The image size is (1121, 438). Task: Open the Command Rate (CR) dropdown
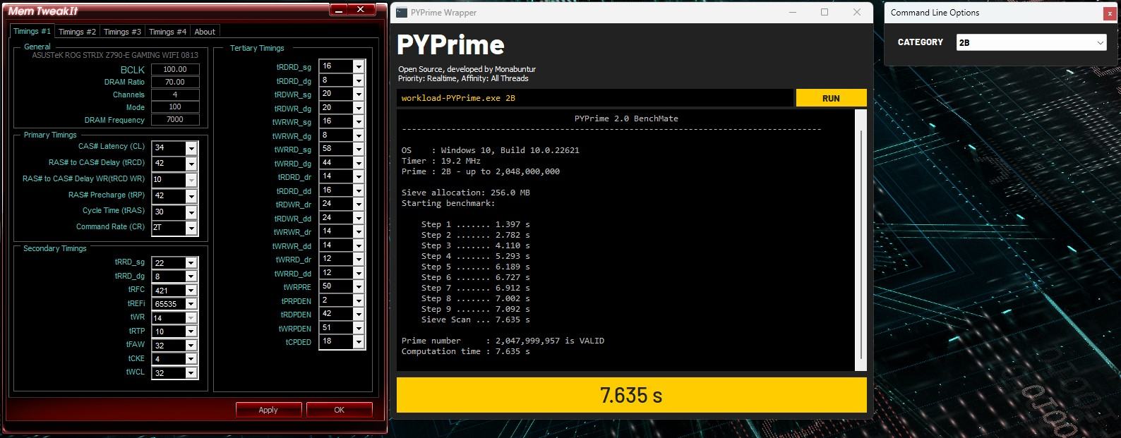191,228
